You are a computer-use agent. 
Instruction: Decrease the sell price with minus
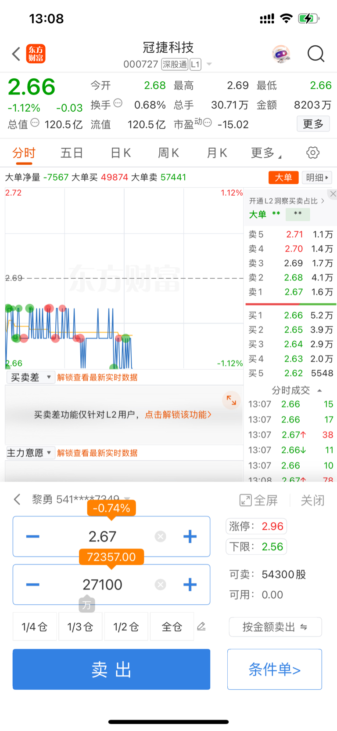[33, 536]
